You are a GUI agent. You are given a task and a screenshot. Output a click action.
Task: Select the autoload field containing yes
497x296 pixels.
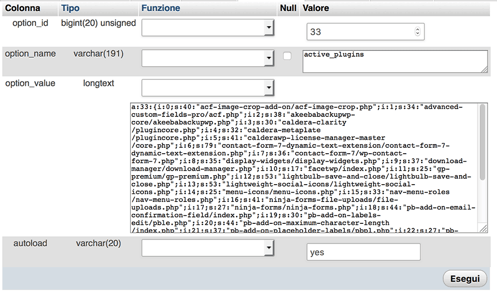click(x=363, y=252)
